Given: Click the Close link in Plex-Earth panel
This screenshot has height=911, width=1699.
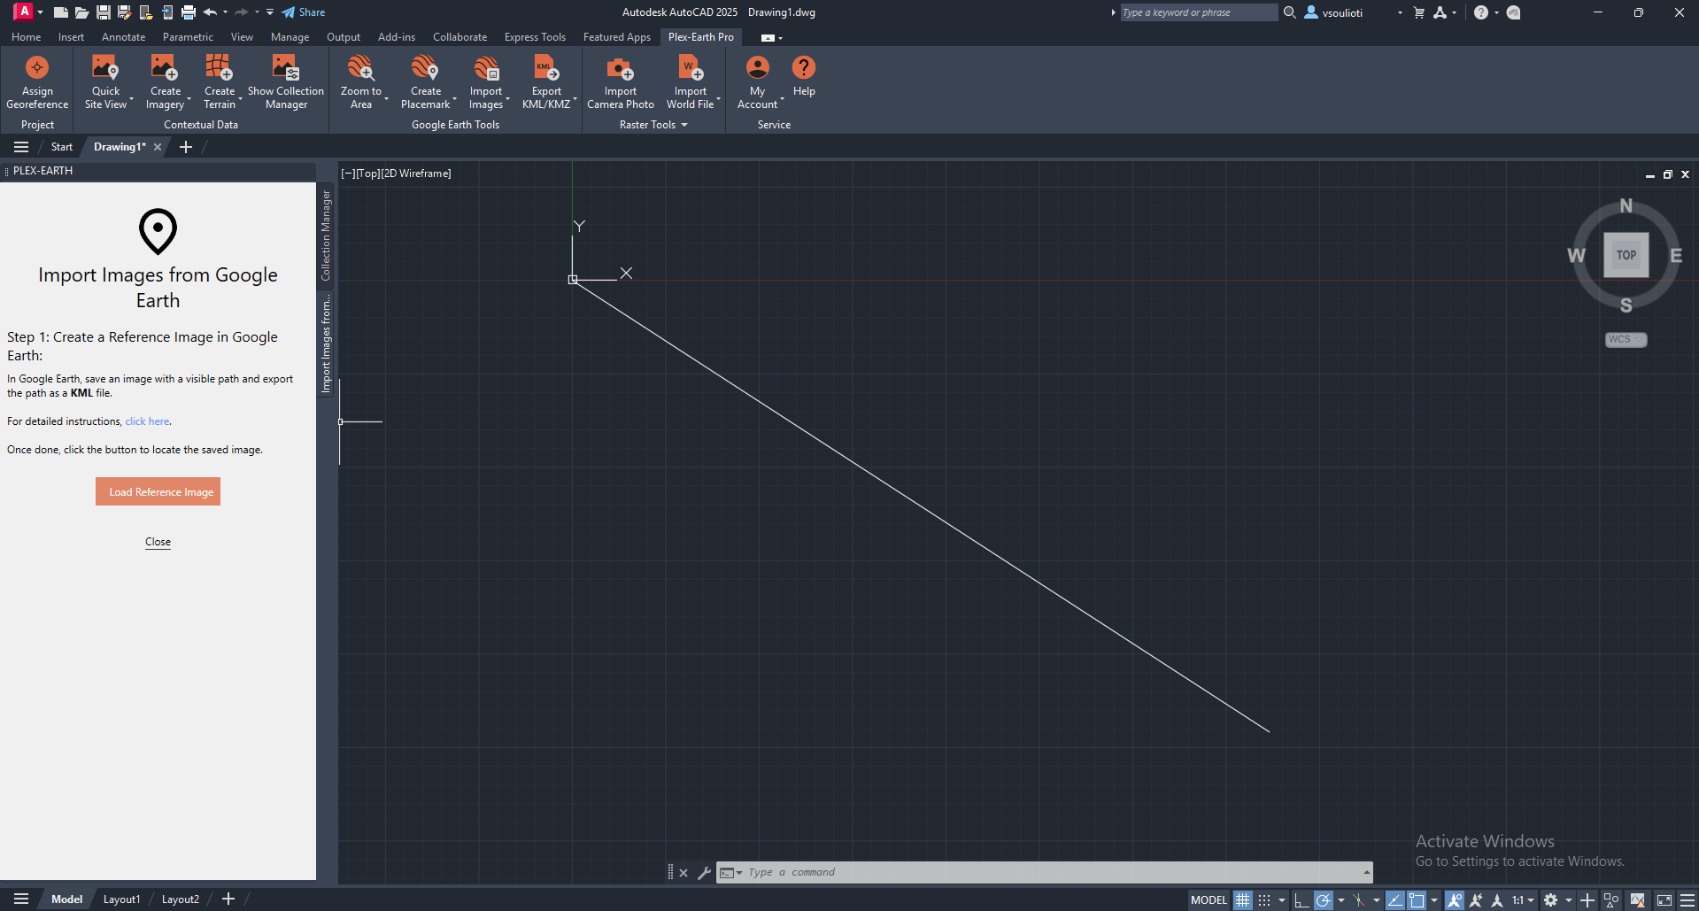Looking at the screenshot, I should pyautogui.click(x=158, y=542).
